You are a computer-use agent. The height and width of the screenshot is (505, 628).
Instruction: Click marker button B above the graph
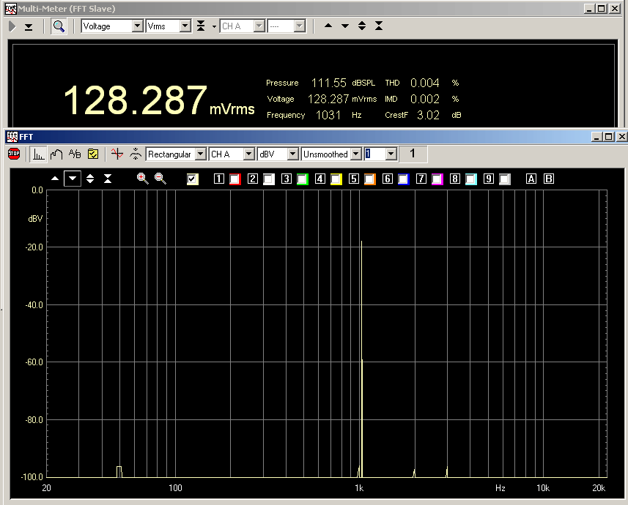pyautogui.click(x=549, y=179)
